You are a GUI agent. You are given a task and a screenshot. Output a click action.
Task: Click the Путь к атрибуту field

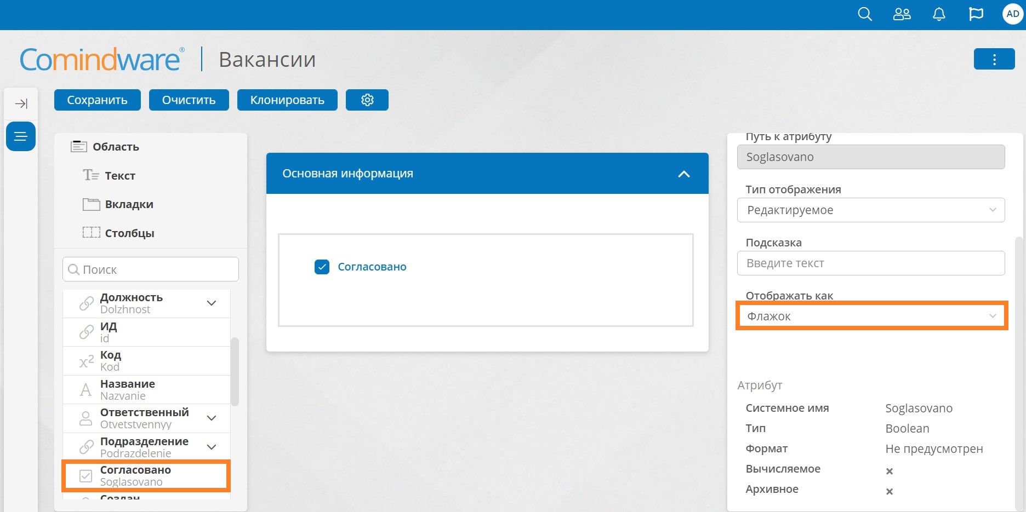[x=871, y=157]
